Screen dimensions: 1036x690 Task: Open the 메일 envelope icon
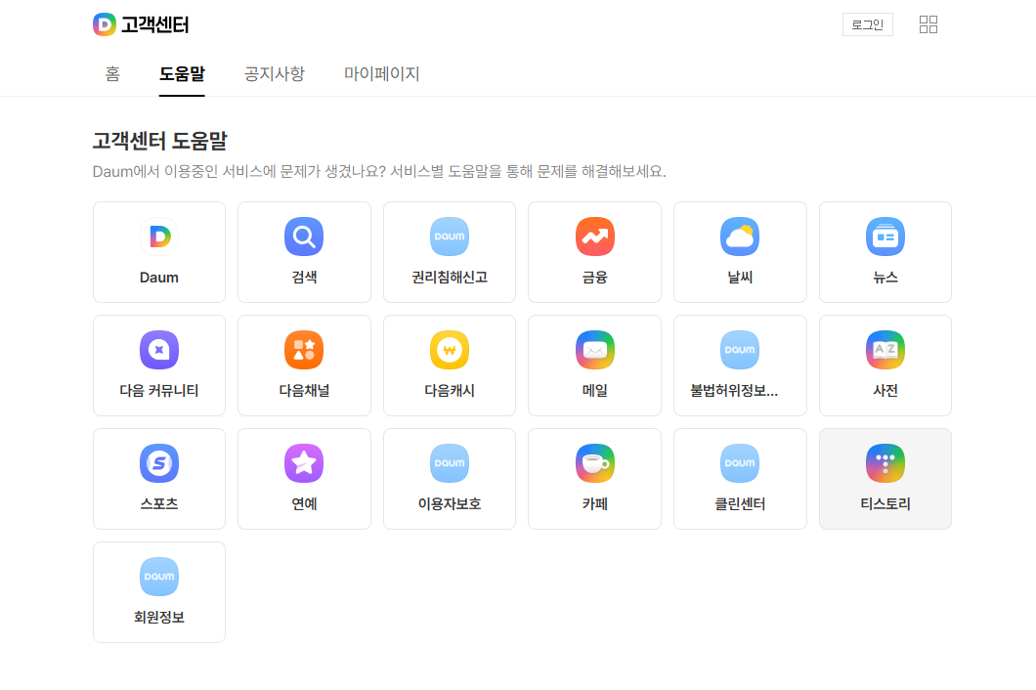click(594, 350)
